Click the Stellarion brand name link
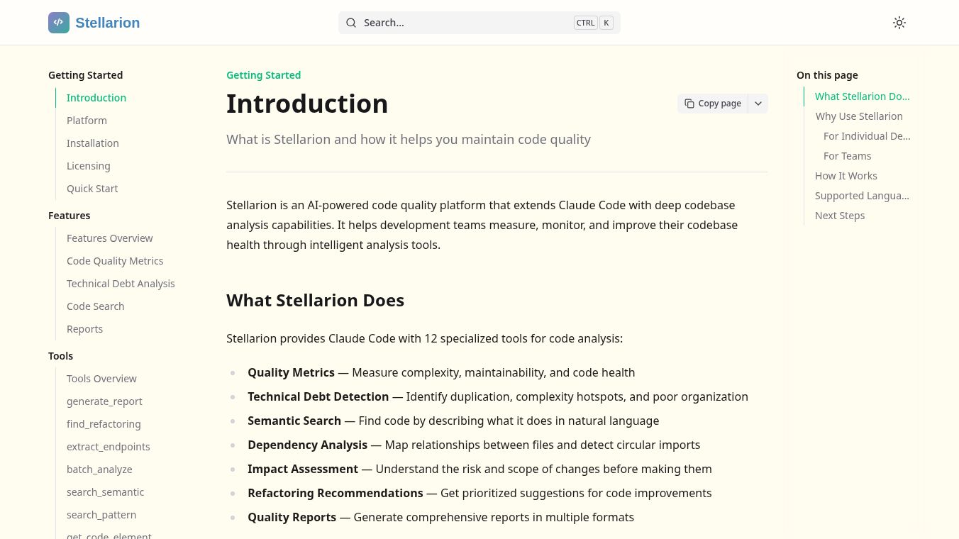This screenshot has width=959, height=539. [107, 23]
